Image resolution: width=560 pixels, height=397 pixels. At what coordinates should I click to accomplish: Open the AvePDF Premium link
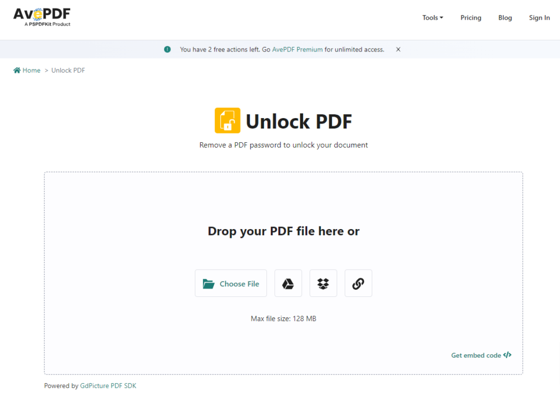tap(297, 49)
